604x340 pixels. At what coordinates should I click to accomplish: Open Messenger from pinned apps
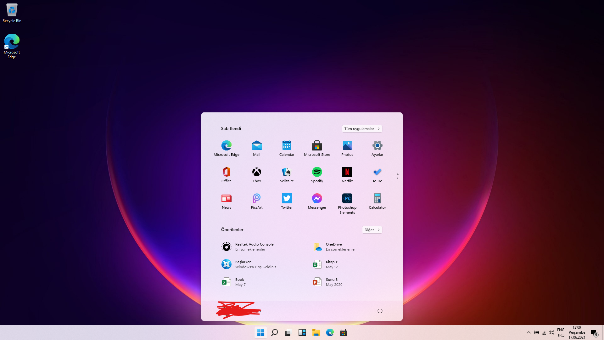click(x=317, y=199)
